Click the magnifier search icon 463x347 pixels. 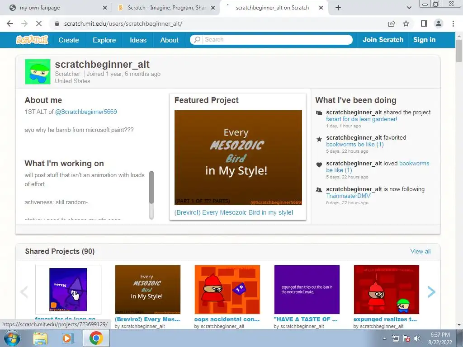[x=197, y=40]
